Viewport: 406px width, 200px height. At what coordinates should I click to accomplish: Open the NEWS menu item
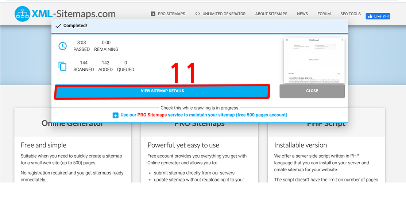302,14
